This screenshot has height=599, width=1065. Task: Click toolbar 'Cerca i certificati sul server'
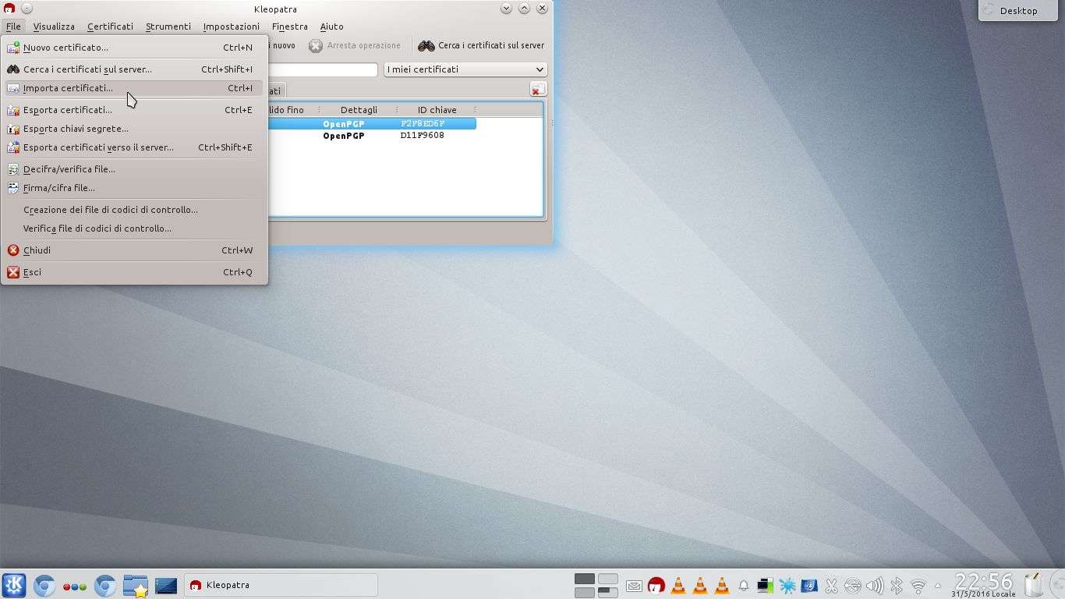[482, 45]
